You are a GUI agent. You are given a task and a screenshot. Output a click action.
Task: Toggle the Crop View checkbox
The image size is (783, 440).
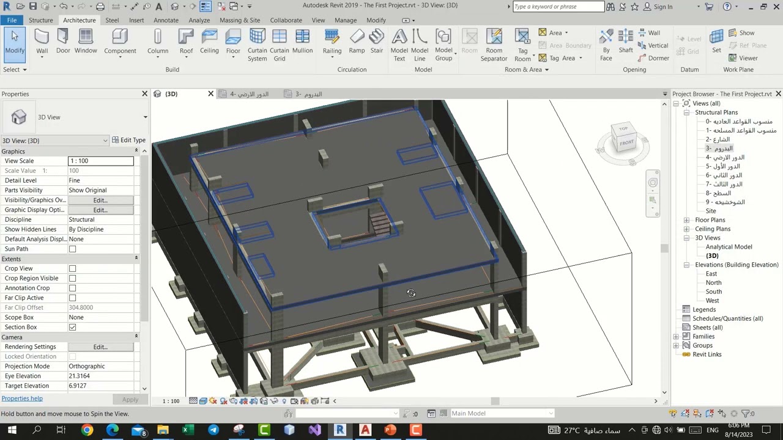coord(72,268)
